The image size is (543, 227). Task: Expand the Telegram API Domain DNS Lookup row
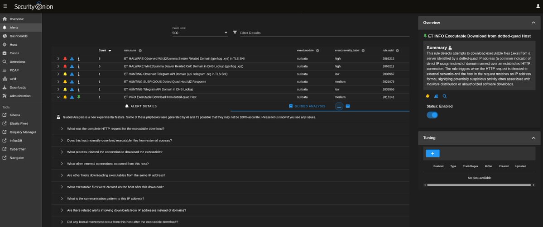point(58,90)
